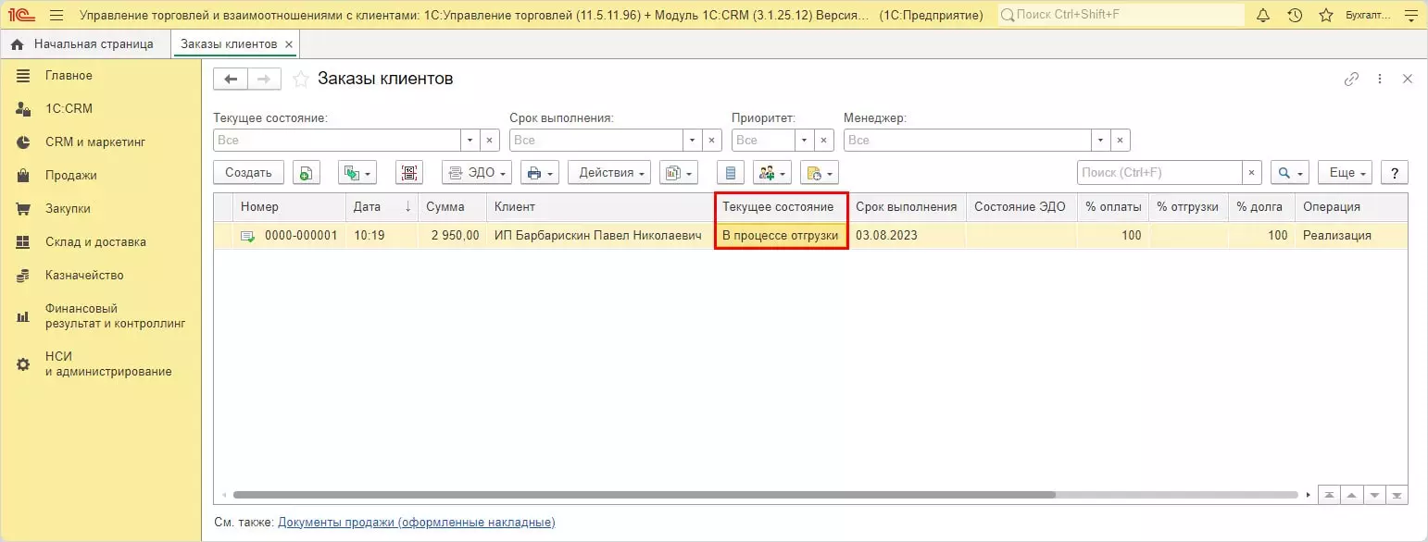Image resolution: width=1428 pixels, height=542 pixels.
Task: Click the Создать button
Action: pyautogui.click(x=248, y=173)
